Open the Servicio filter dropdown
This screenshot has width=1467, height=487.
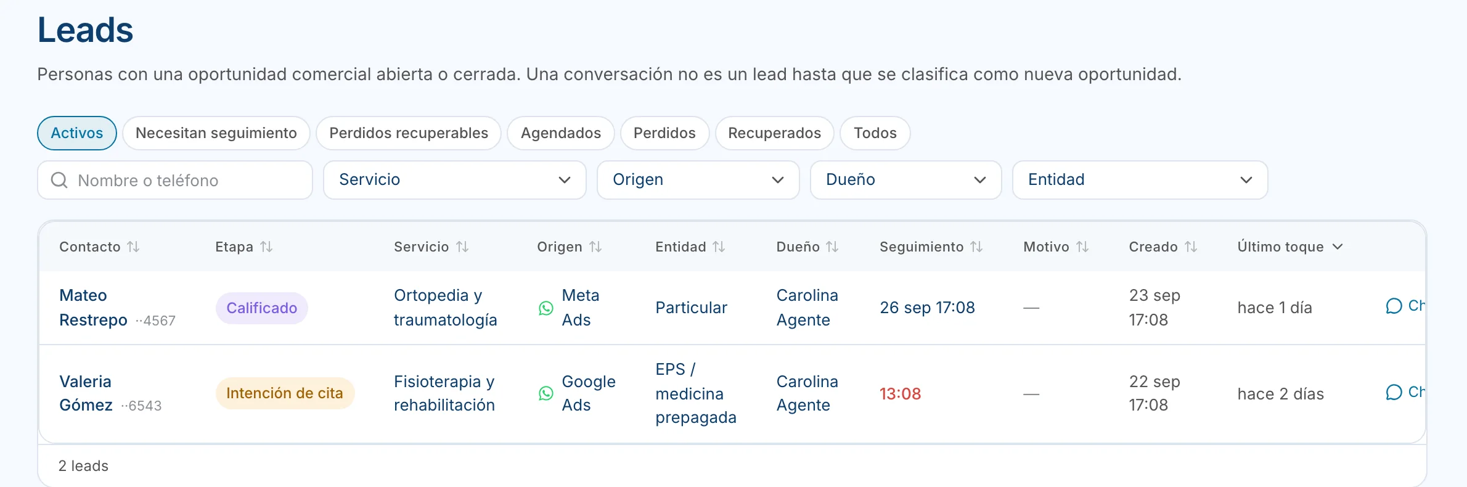coord(454,180)
